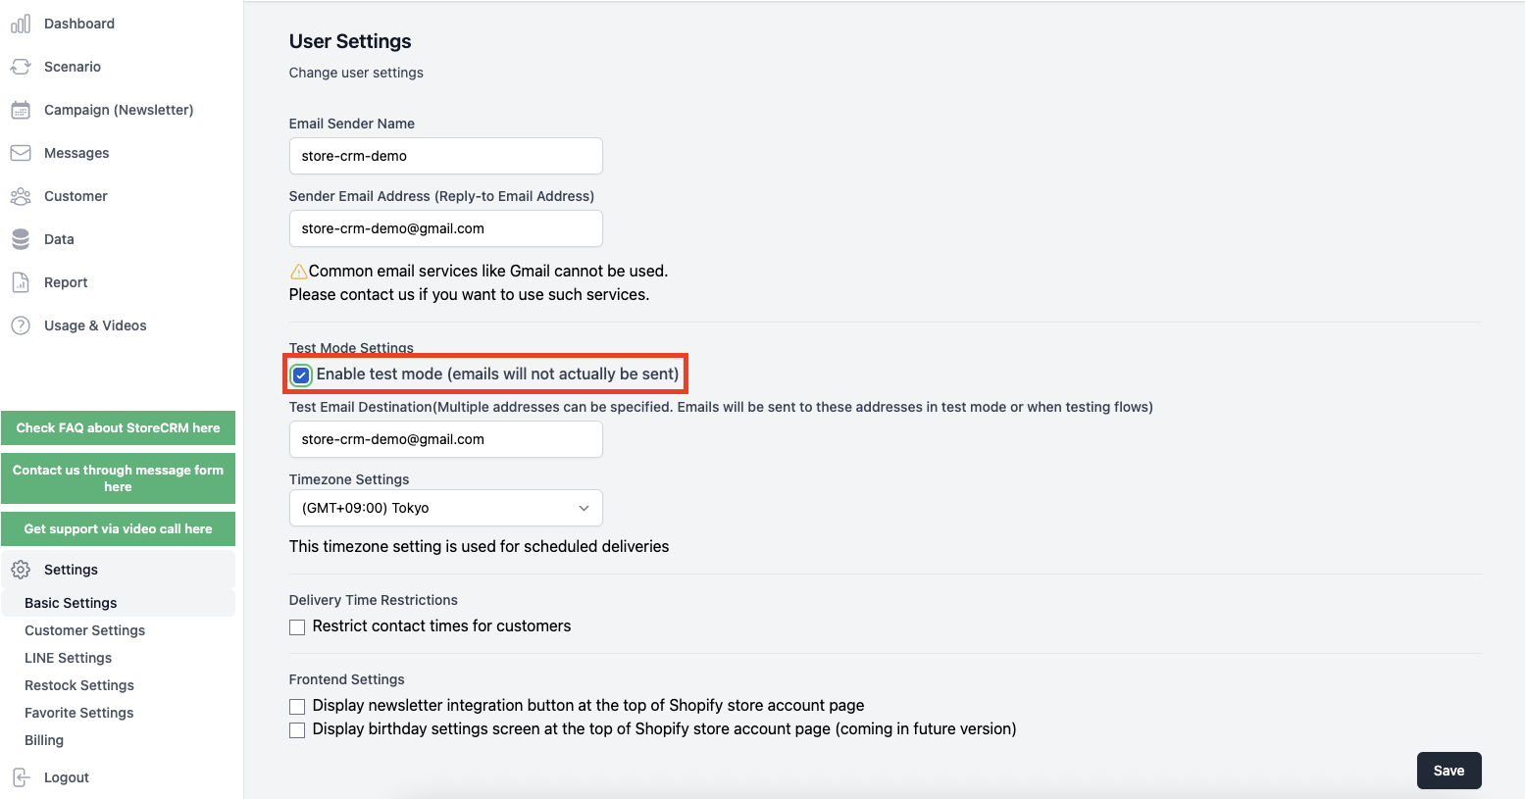1525x799 pixels.
Task: Check Restrict contact times for customers
Action: 297,627
